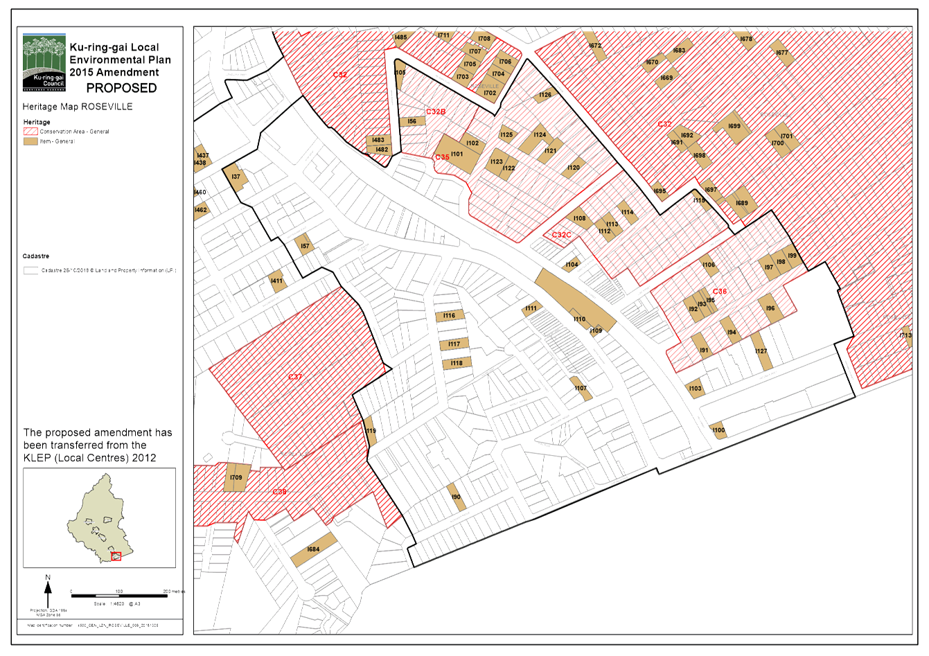Viewport: 929px width, 656px height.
Task: Click heritage item I114
Action: [x=627, y=212]
